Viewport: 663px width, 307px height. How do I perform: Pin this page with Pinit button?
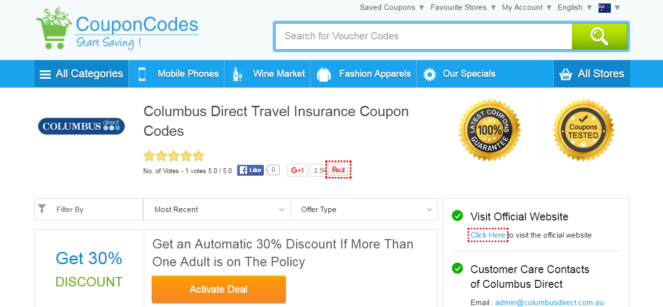(x=338, y=170)
